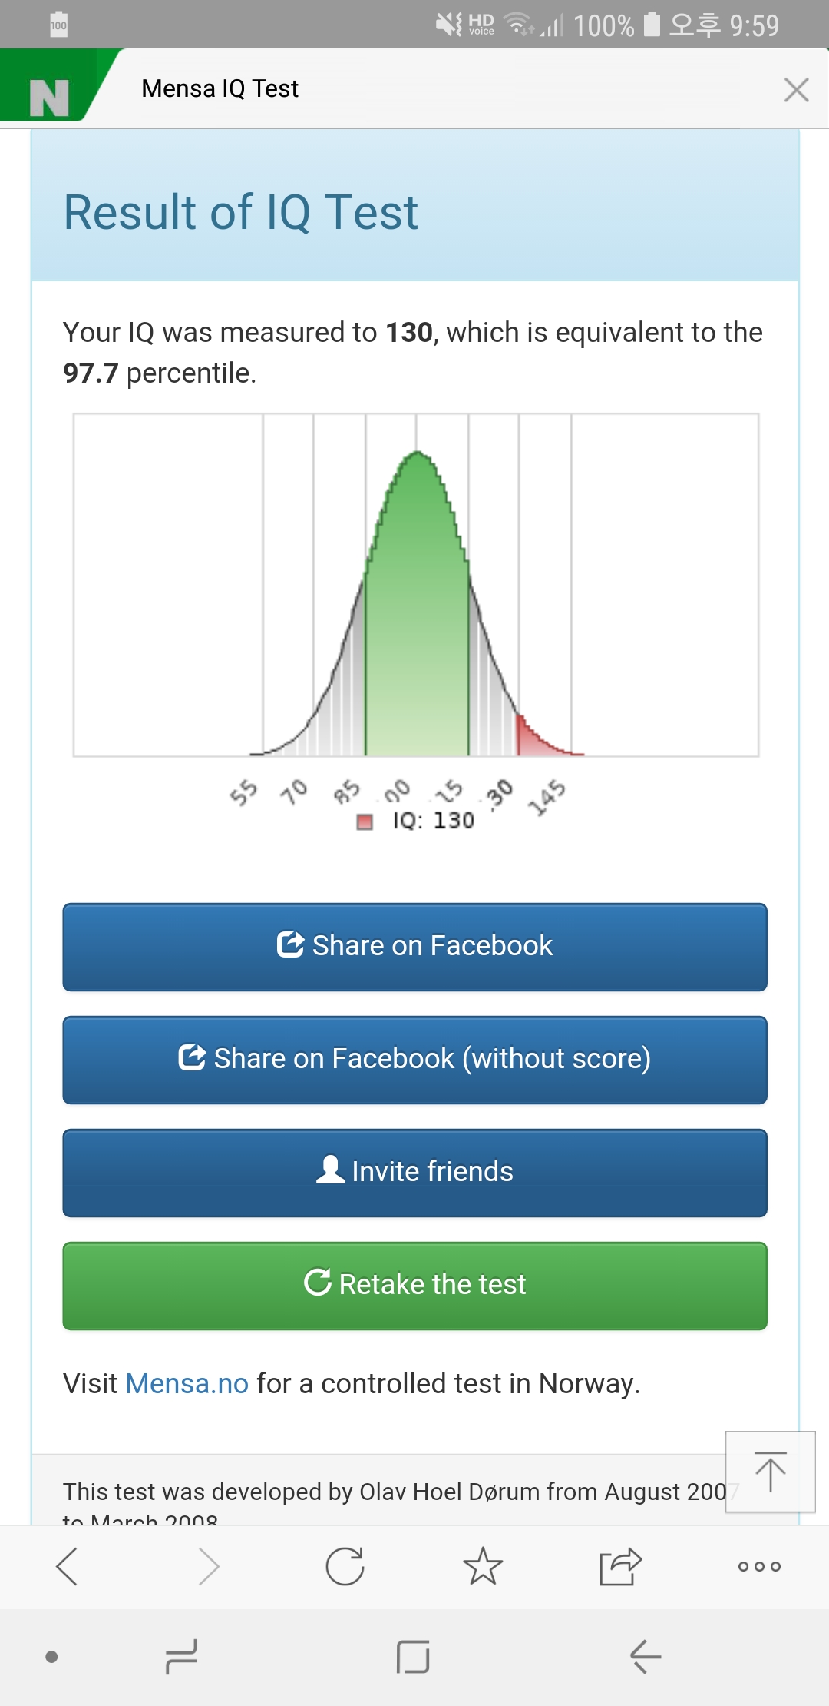Close the Mensa IQ Test page
829x1706 pixels.
[796, 90]
